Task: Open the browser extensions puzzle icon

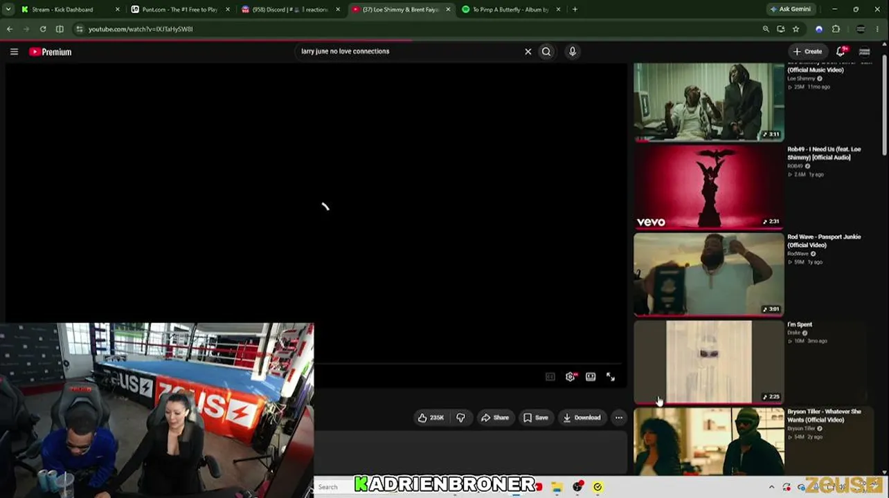Action: (836, 29)
